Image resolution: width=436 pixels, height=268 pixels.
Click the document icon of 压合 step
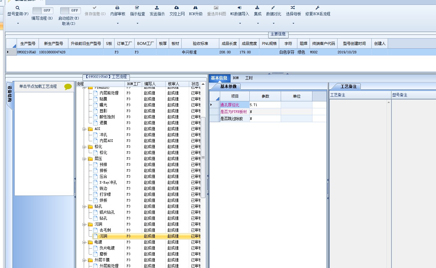pos(95,176)
